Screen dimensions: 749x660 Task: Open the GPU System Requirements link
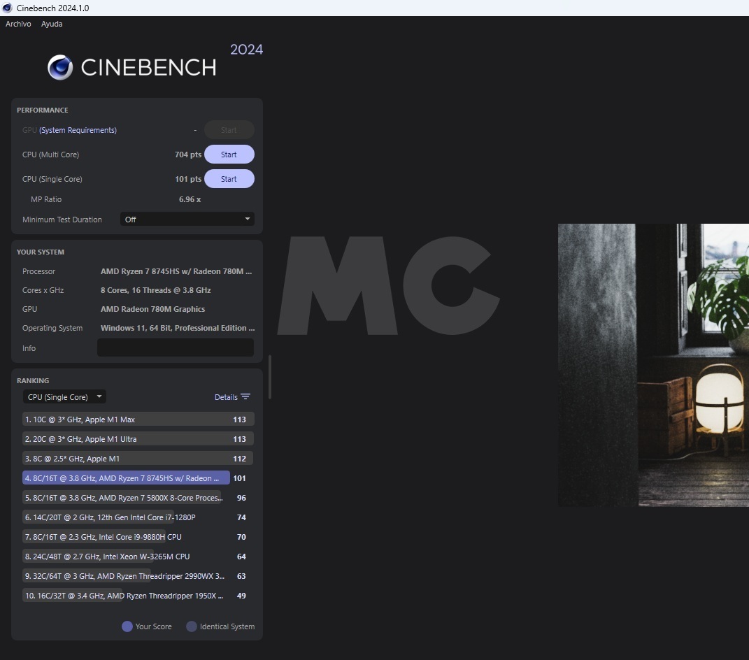[x=78, y=130]
